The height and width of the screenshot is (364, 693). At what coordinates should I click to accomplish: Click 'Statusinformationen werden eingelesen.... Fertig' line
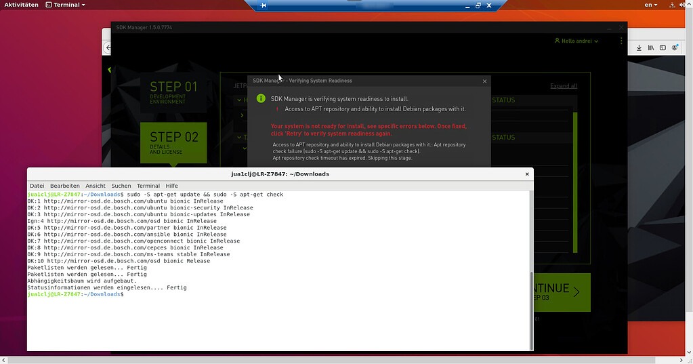107,287
